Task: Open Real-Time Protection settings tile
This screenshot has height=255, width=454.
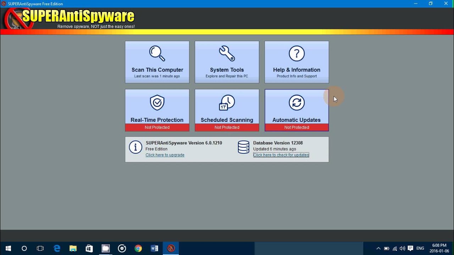Action: [157, 110]
